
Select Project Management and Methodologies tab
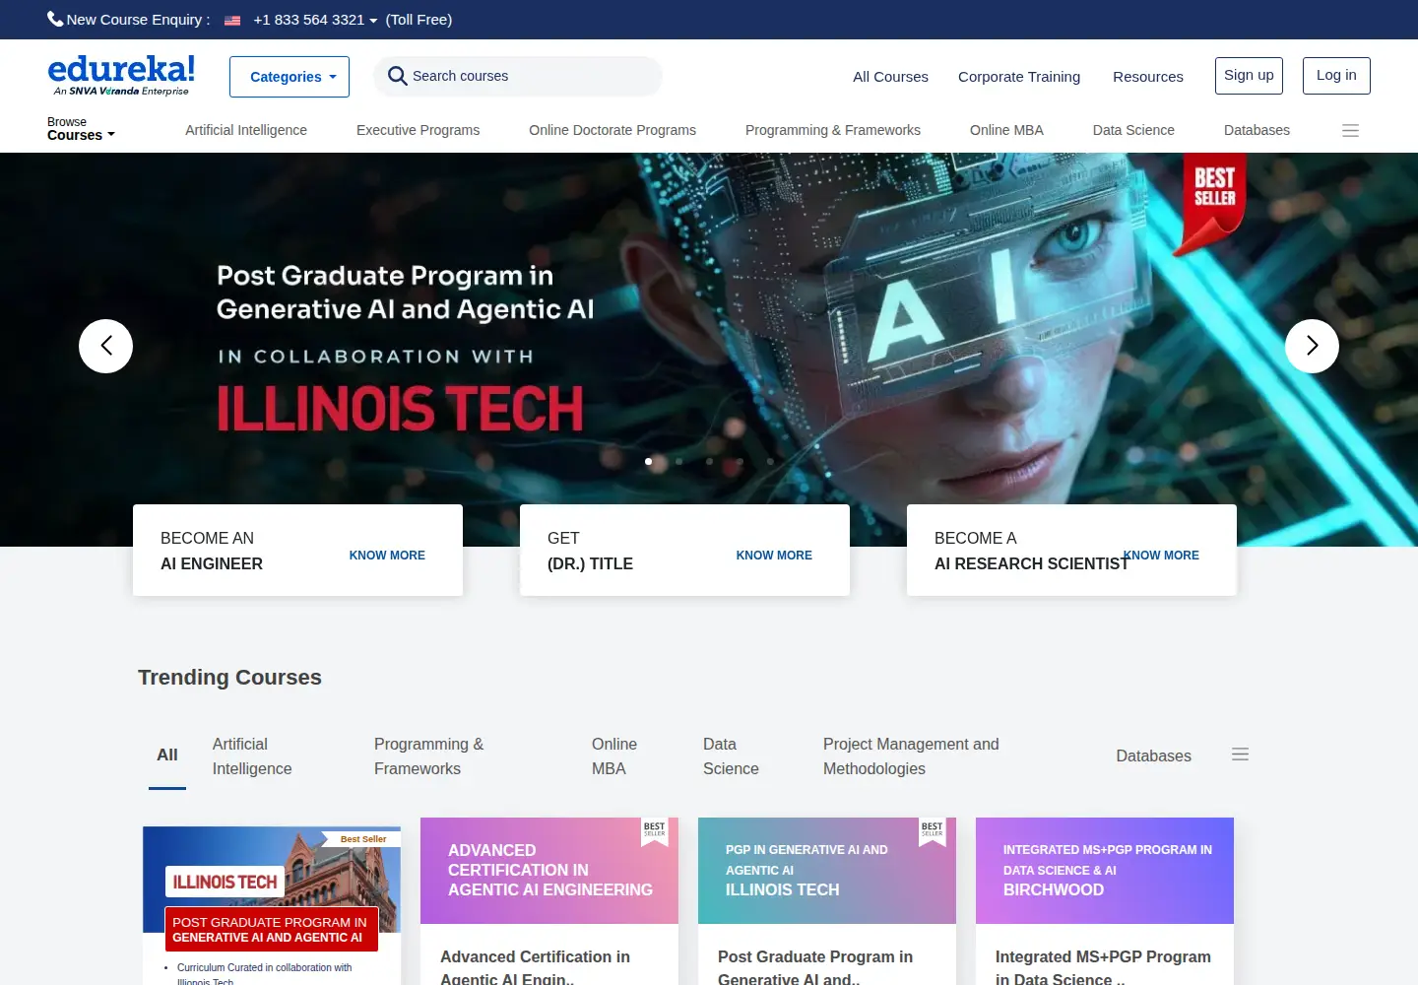pos(911,756)
